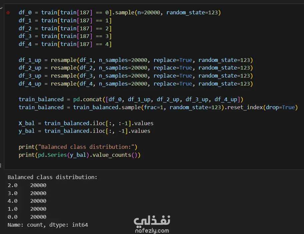Click the print "Balanced class distribution:" code line
304x234 pixels.
click(x=78, y=147)
